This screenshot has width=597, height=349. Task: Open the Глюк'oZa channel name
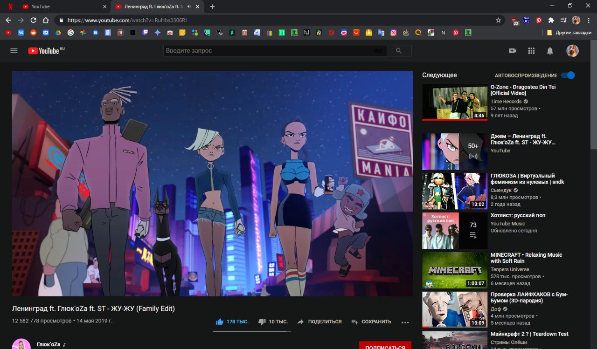point(49,344)
